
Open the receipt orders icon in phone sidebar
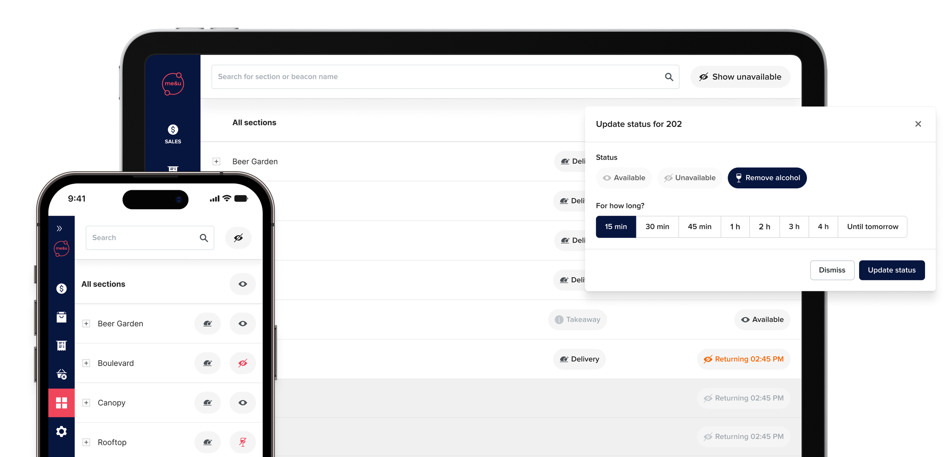tap(61, 345)
